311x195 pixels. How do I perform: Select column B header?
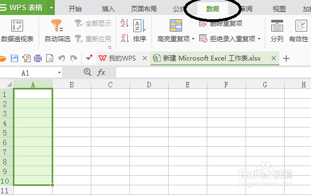72,85
